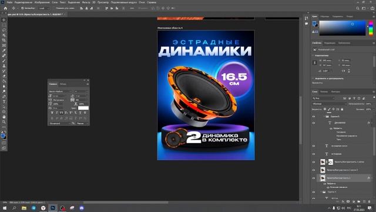Click the align left edges icon
Viewport: 376px width, 212px height.
[x=81, y=8]
